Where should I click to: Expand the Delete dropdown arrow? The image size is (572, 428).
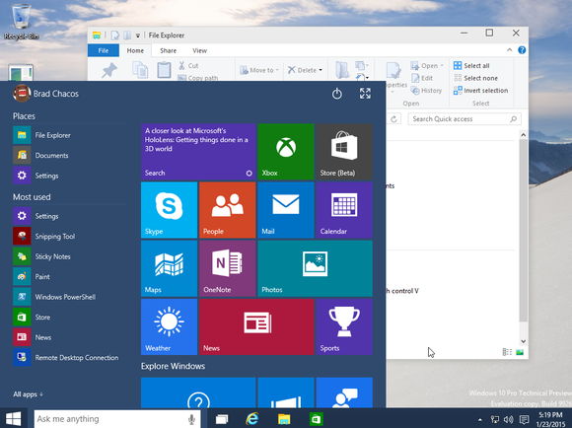tap(321, 70)
